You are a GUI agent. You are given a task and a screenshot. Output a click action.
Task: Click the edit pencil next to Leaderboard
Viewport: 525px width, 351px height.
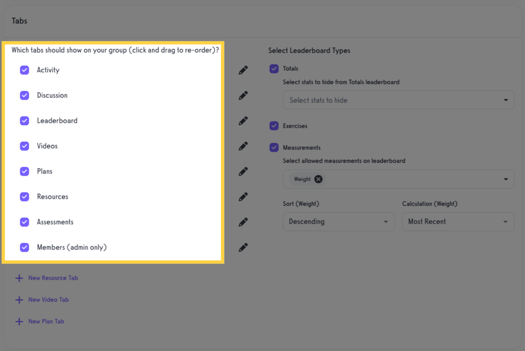[243, 120]
